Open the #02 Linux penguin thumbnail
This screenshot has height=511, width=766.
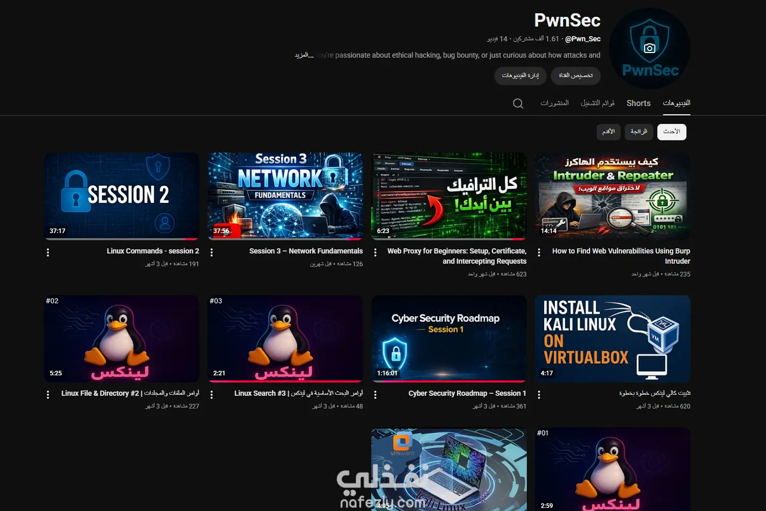pos(121,339)
